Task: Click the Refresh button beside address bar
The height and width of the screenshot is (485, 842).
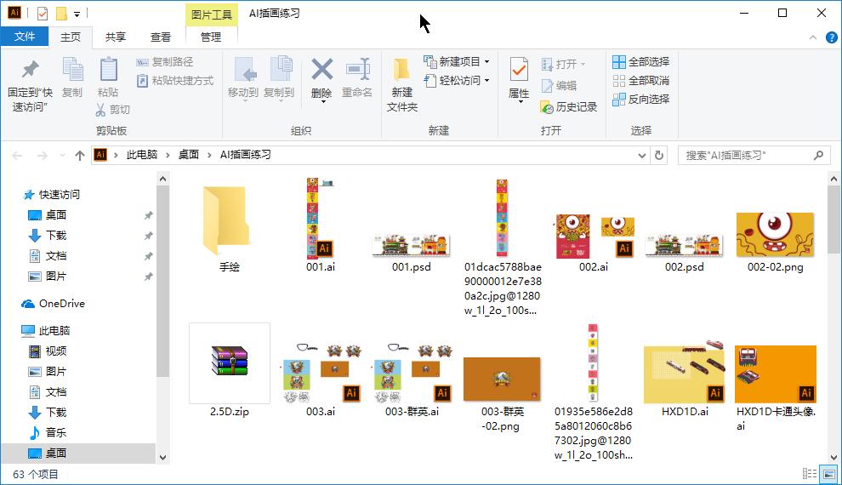Action: coord(659,155)
